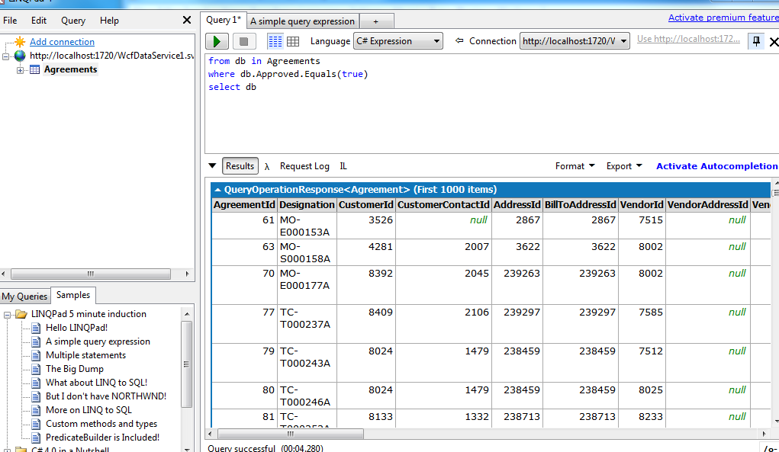Click the VendorAddressId column header
Viewport: 779px width, 452px height.
pyautogui.click(x=707, y=205)
